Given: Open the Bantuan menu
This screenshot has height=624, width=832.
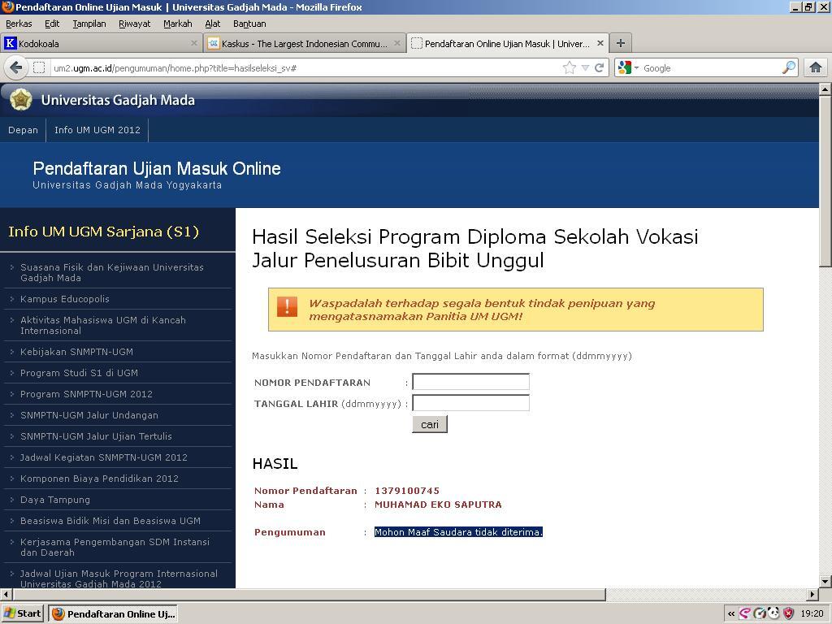Looking at the screenshot, I should (x=249, y=24).
